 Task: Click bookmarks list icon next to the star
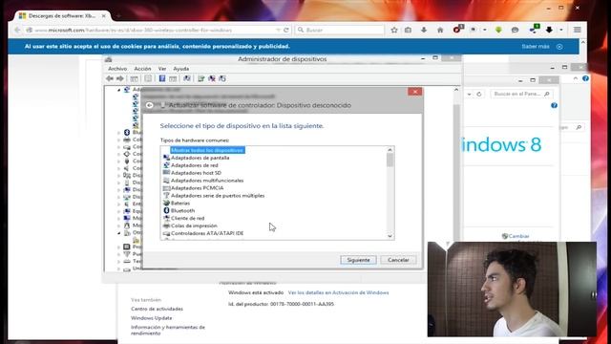click(x=408, y=30)
